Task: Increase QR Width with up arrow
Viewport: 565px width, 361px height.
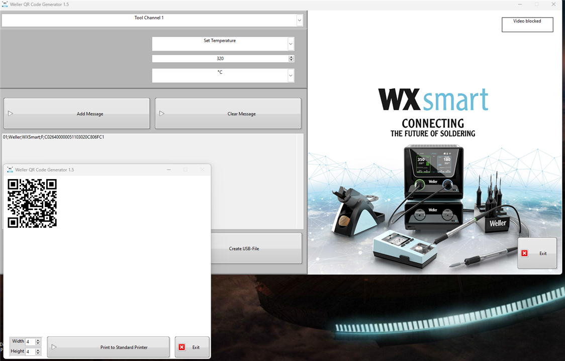Action: 38,340
